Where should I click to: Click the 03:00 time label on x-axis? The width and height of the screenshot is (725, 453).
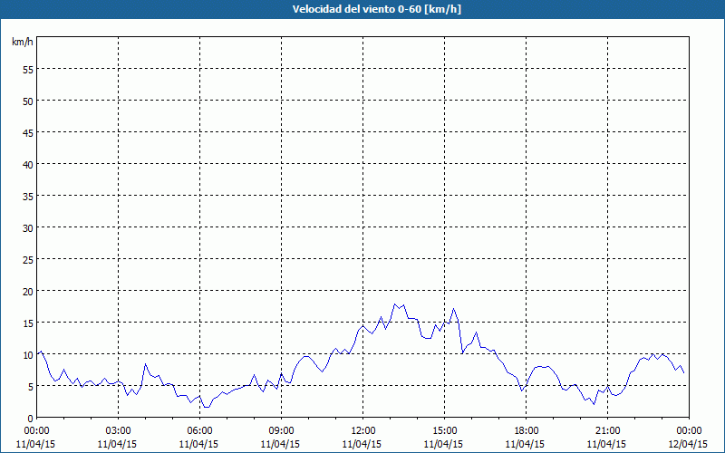[119, 431]
